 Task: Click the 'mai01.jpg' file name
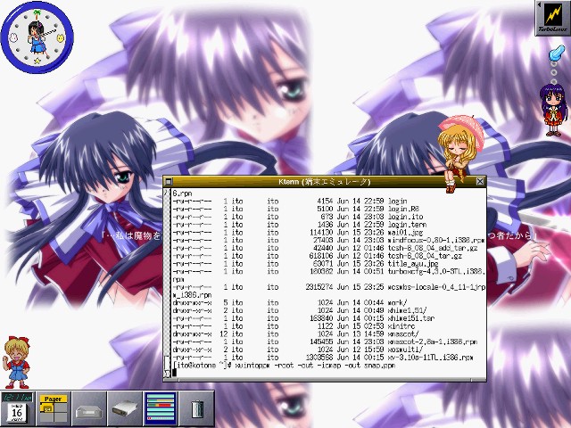(x=406, y=232)
